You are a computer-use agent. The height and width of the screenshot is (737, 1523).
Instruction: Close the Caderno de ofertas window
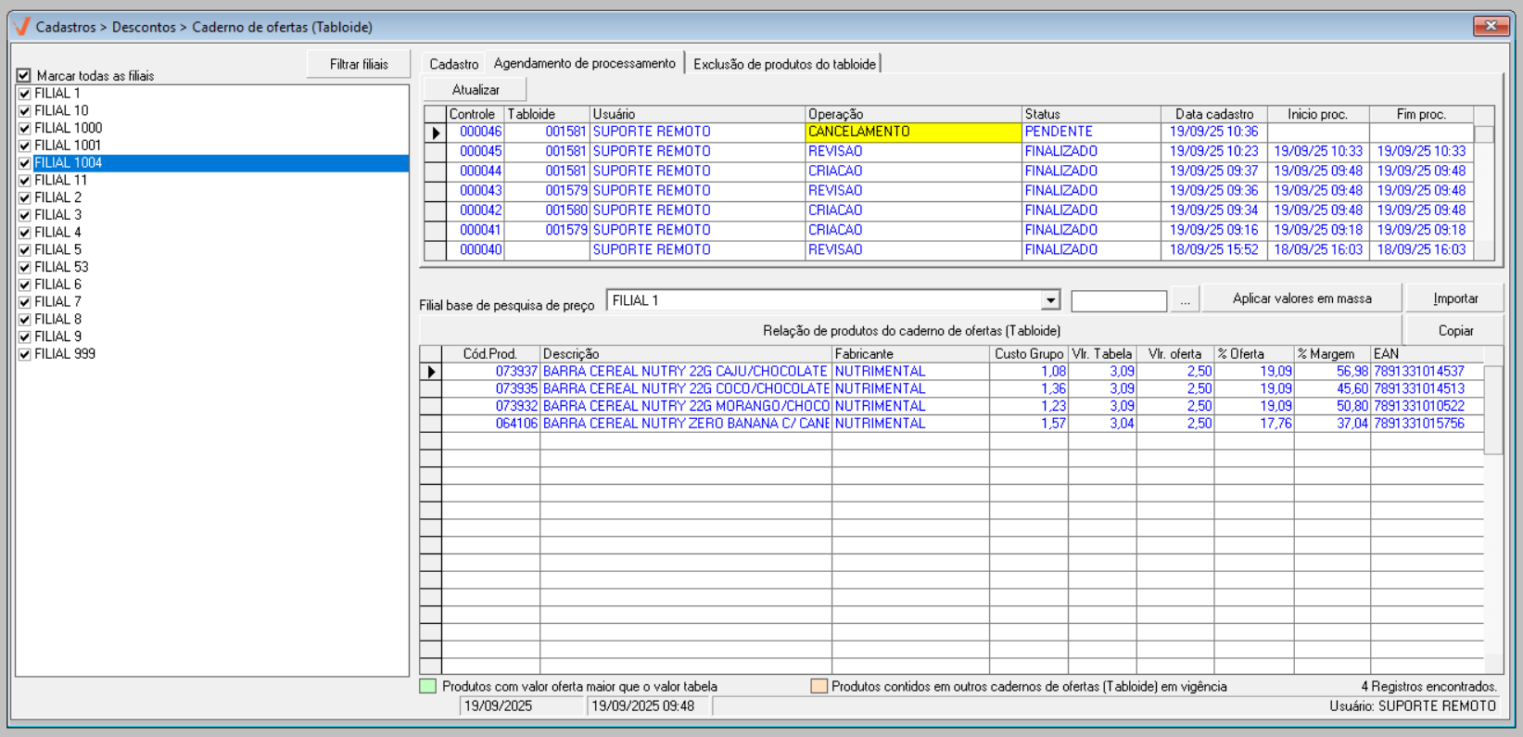point(1491,26)
